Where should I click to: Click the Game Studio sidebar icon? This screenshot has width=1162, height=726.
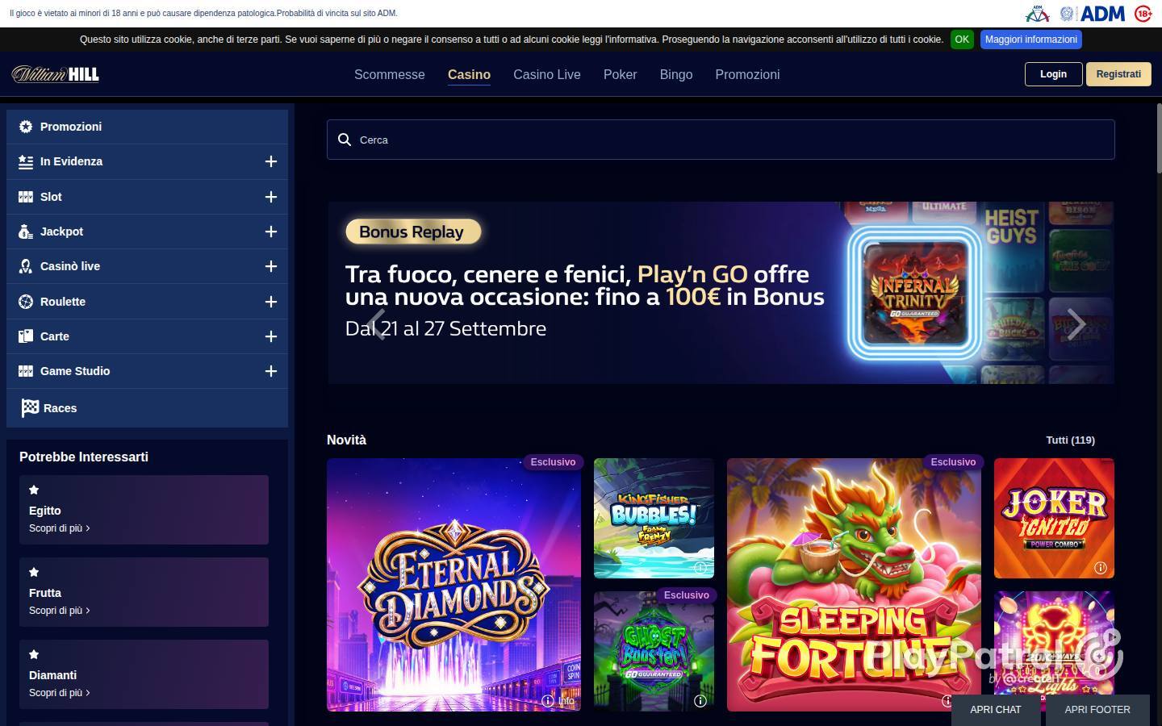[26, 371]
